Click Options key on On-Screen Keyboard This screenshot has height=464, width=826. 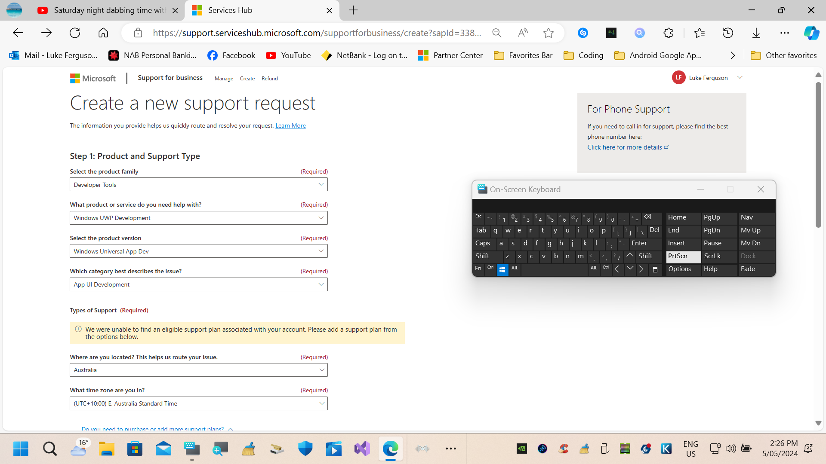683,269
